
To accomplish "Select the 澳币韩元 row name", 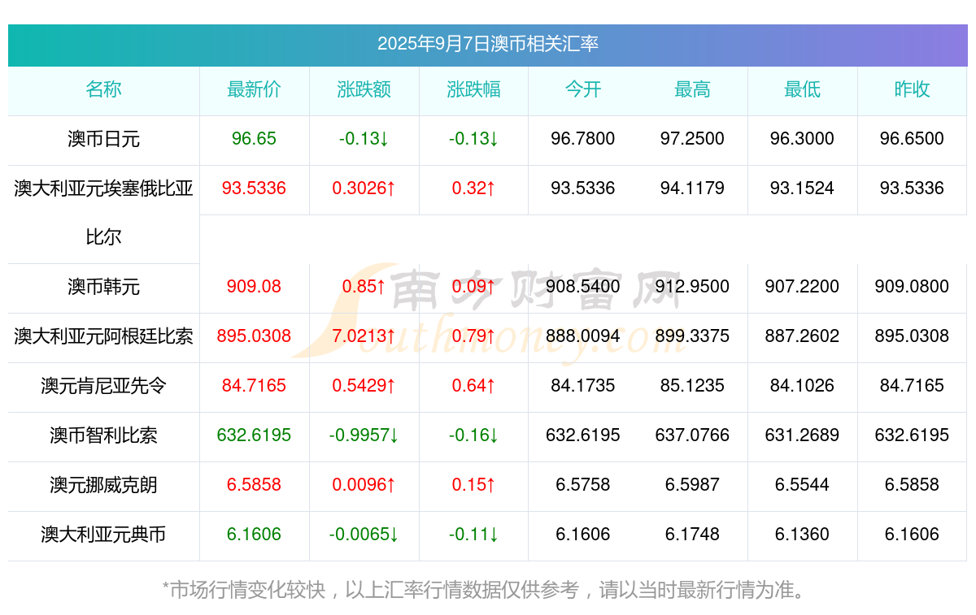I will pos(104,287).
